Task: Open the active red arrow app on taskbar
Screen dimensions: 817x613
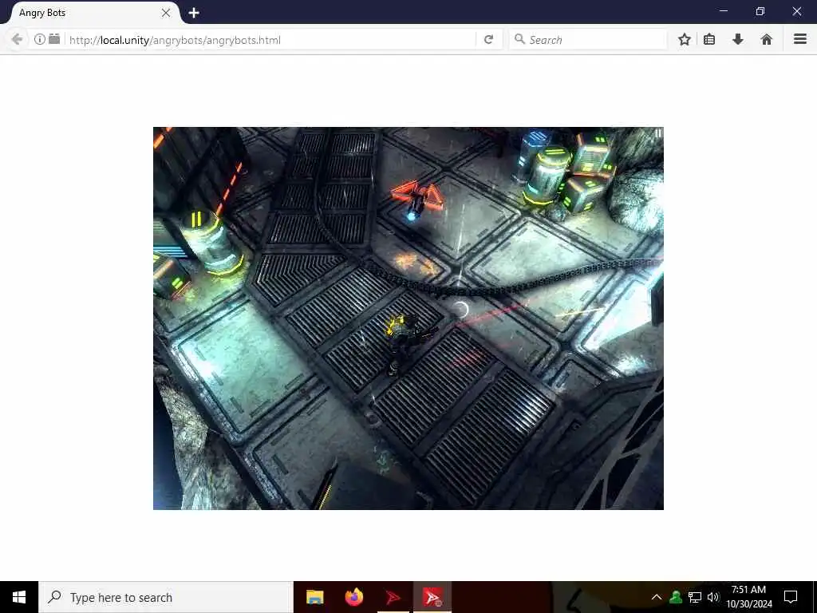Action: click(432, 597)
